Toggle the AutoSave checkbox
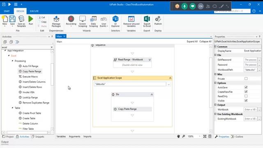This screenshot has width=263, height=148. [246, 87]
